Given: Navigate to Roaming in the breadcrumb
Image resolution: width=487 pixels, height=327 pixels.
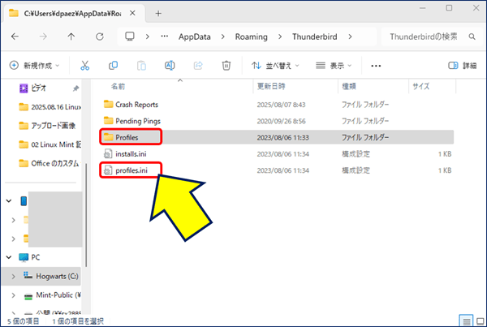Looking at the screenshot, I should coord(251,37).
